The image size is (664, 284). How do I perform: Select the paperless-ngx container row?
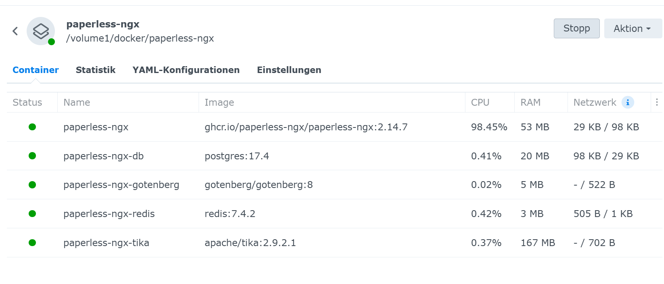pyautogui.click(x=96, y=127)
